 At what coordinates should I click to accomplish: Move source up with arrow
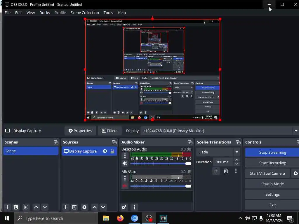[x=95, y=207]
